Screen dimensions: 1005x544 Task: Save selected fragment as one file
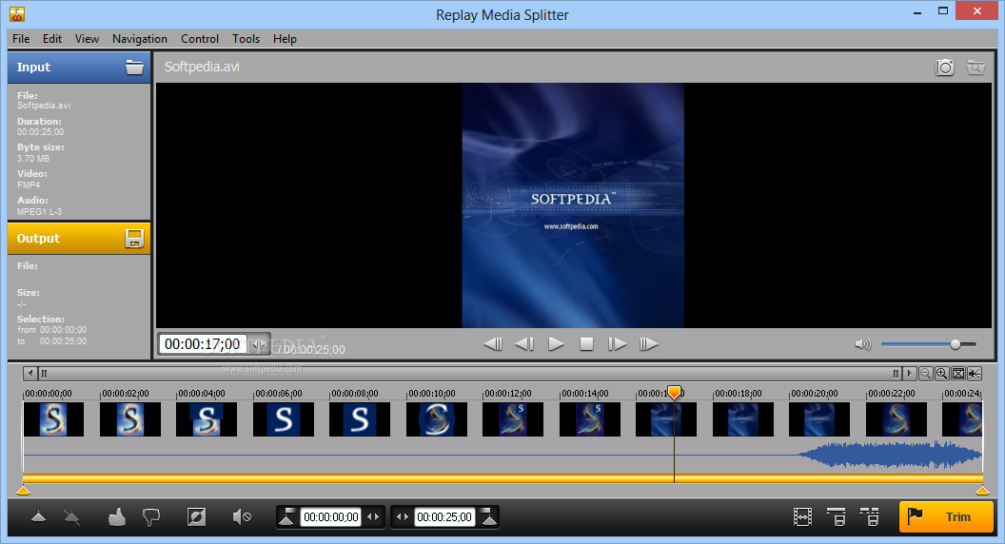pos(836,516)
